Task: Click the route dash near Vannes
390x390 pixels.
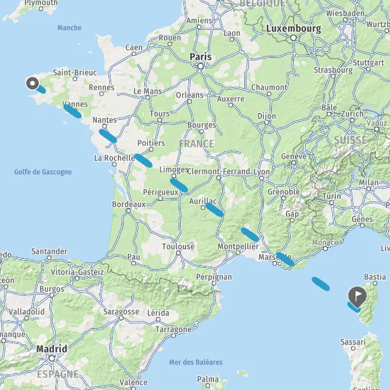Action: pos(72,111)
